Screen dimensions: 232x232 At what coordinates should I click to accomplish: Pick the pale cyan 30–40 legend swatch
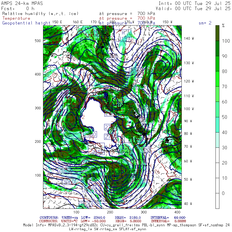(217, 140)
